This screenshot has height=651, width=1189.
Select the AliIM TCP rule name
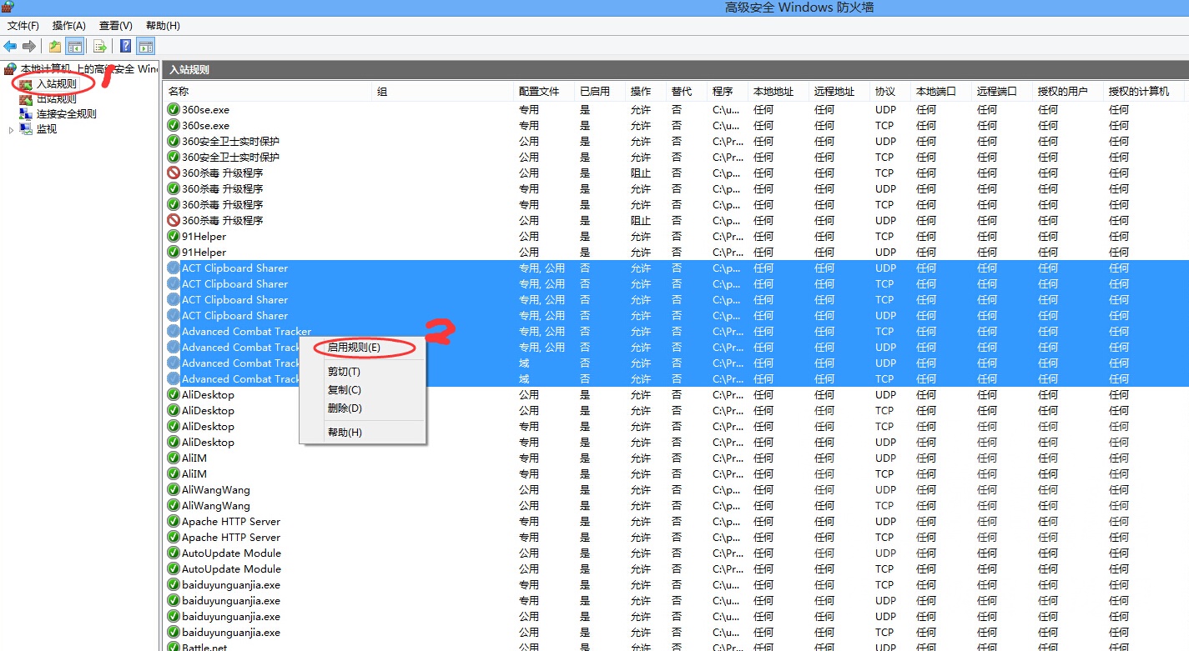click(x=194, y=473)
